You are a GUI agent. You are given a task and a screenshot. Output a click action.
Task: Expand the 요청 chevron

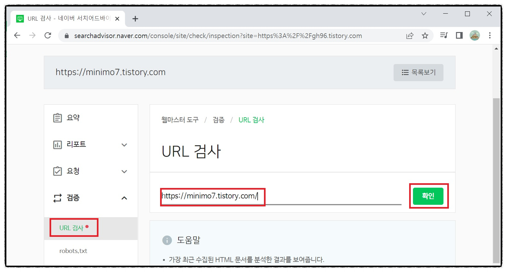point(124,172)
